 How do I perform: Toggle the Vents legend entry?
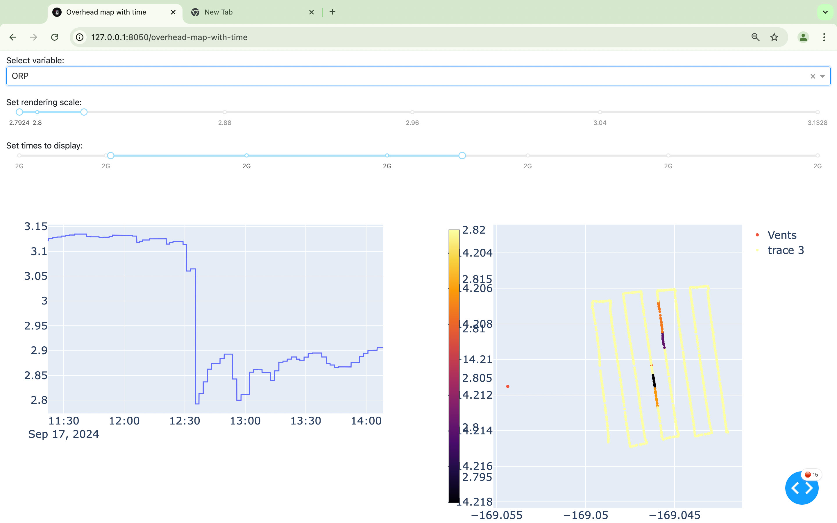click(781, 235)
